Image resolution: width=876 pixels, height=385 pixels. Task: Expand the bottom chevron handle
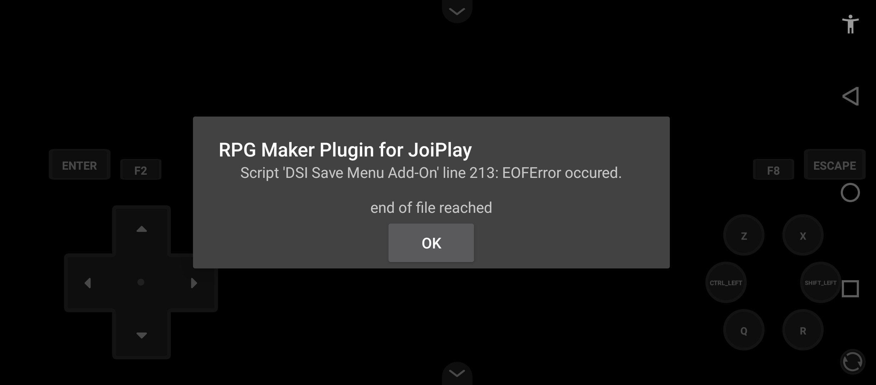457,373
